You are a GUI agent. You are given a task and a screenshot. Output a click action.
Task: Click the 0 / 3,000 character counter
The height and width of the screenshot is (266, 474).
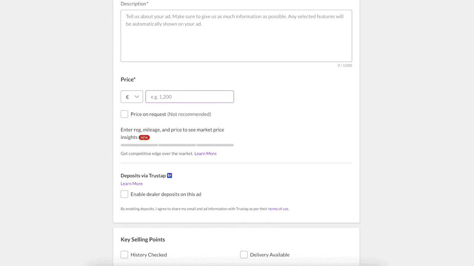coord(344,65)
